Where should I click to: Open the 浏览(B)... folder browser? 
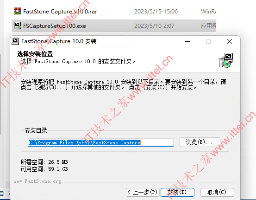point(200,142)
